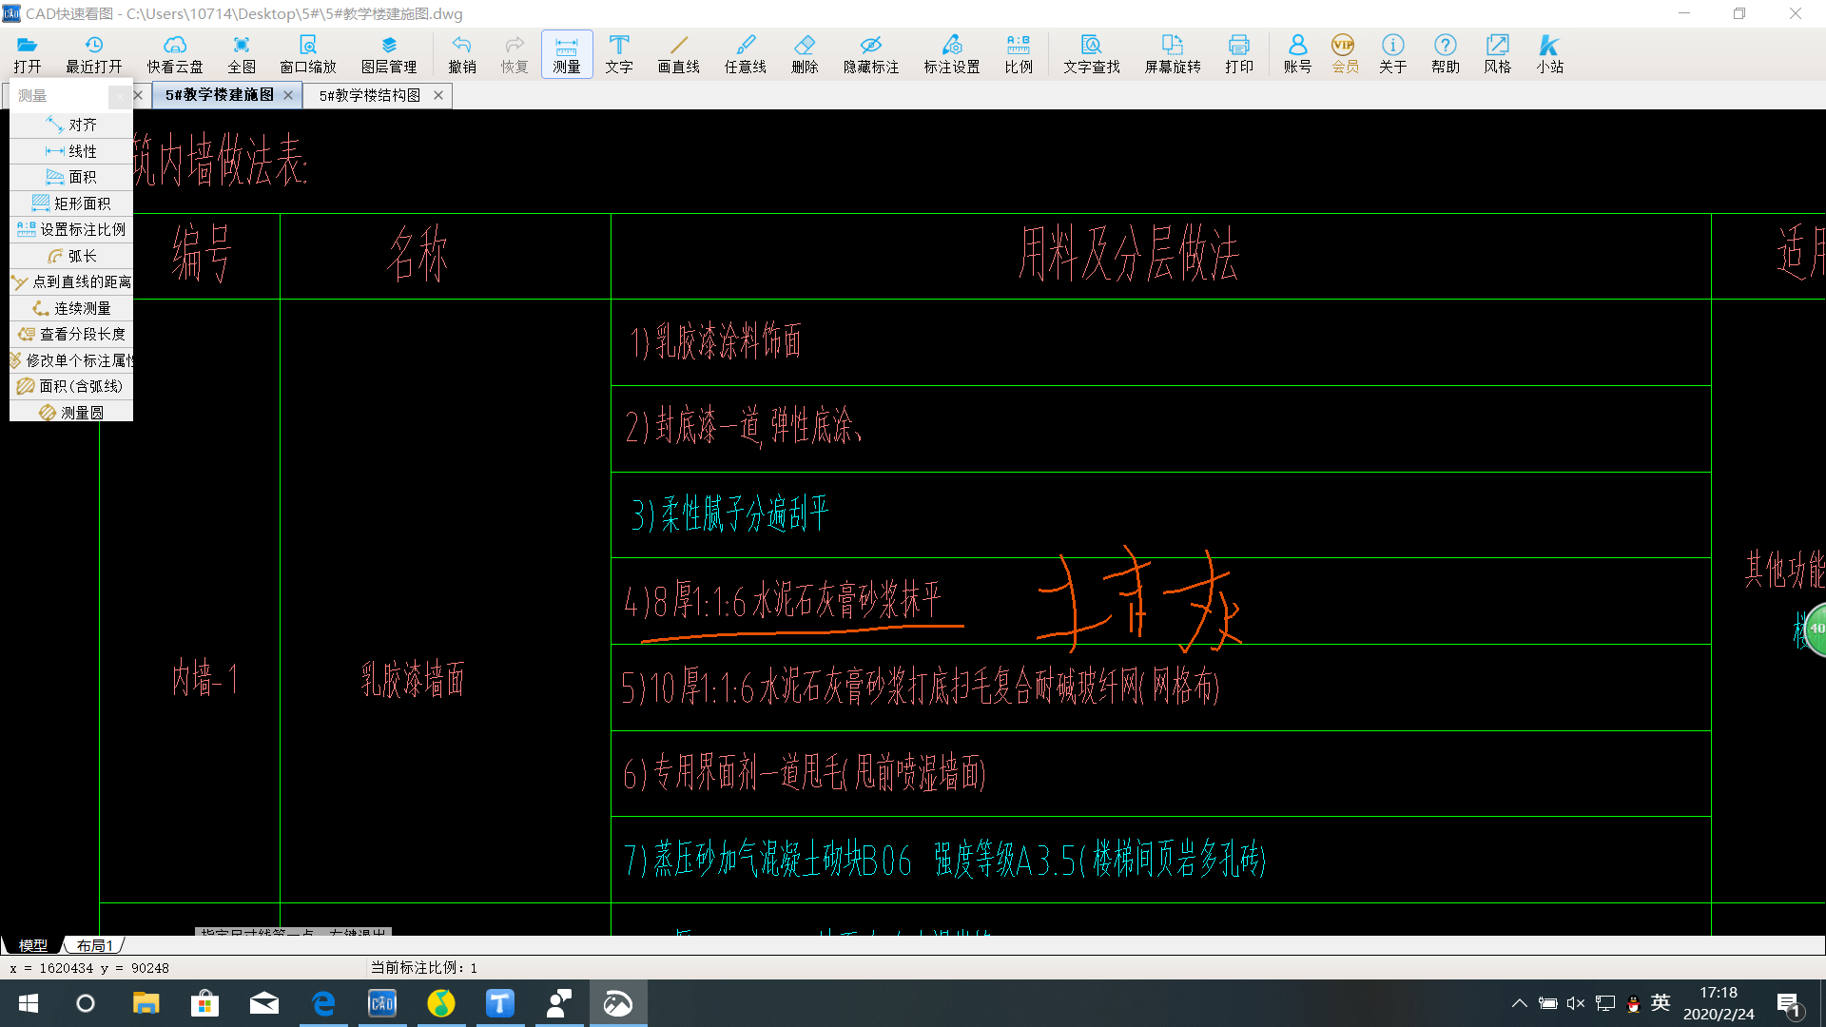The width and height of the screenshot is (1826, 1027).
Task: Undo last action with 撤销
Action: click(462, 54)
